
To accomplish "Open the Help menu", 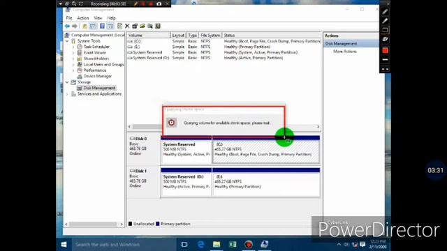I will (112, 18).
